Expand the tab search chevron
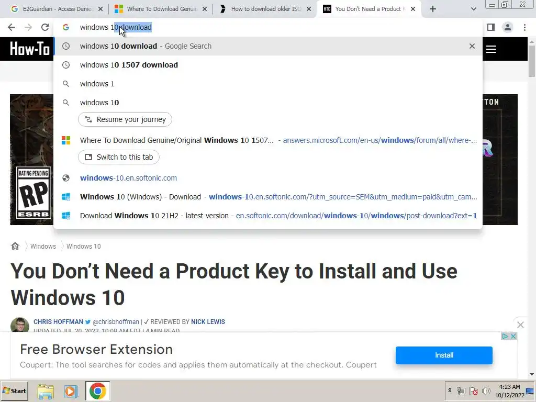Screen dimensions: 536x402 click(x=473, y=9)
